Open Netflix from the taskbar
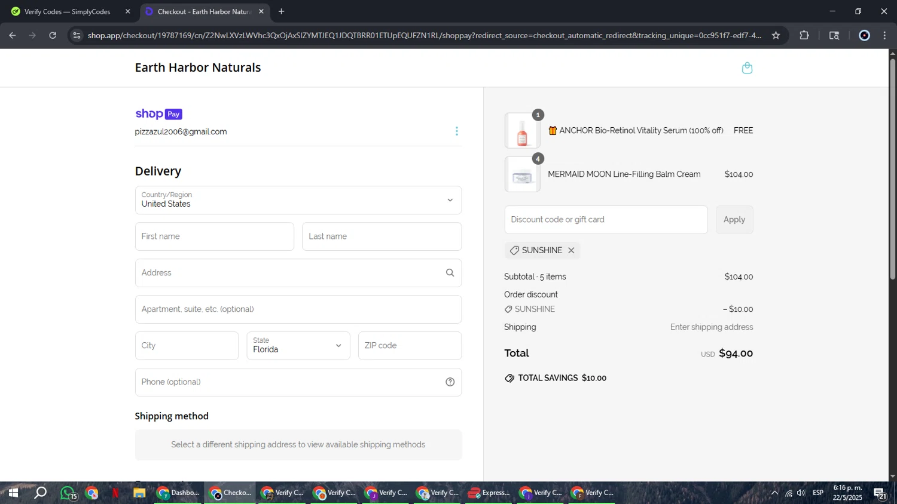The height and width of the screenshot is (504, 897). [x=115, y=493]
